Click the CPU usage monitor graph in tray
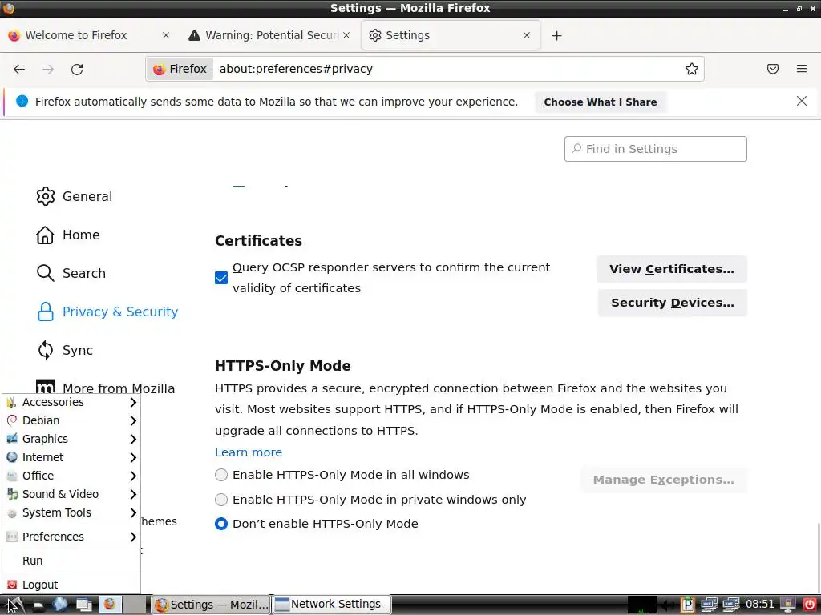The image size is (821, 615). point(642,605)
